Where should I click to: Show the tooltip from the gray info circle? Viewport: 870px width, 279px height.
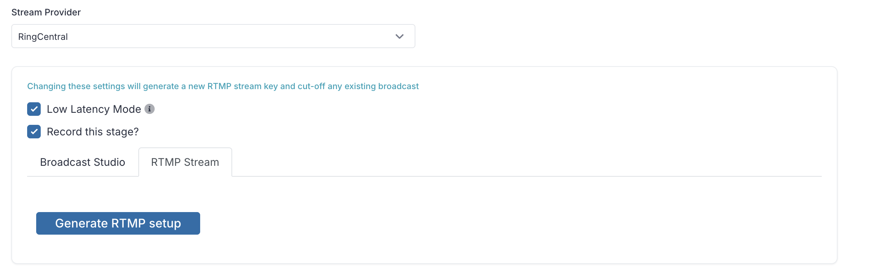(x=150, y=109)
